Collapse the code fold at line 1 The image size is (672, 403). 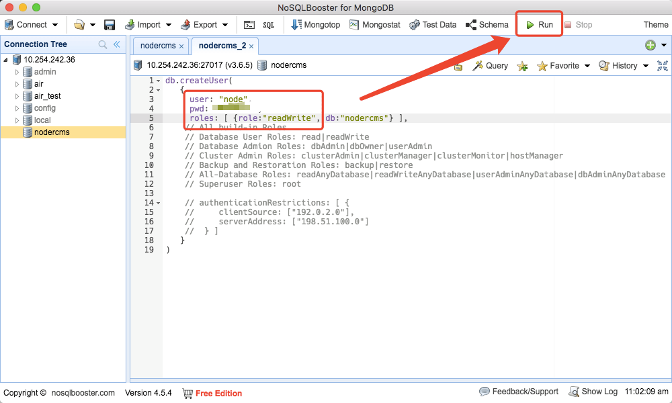[158, 81]
